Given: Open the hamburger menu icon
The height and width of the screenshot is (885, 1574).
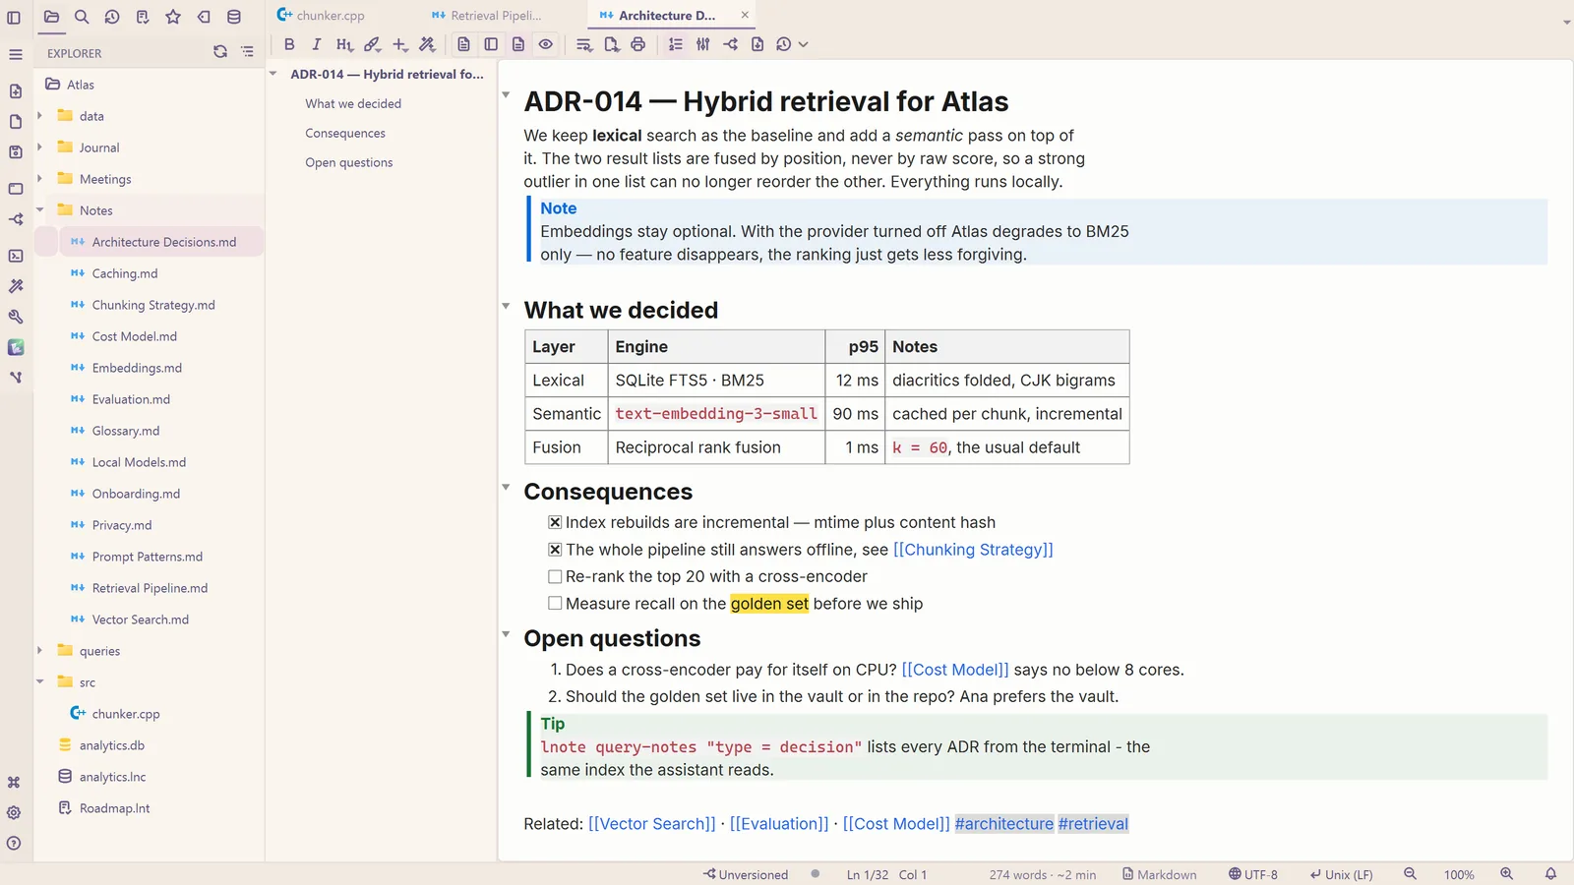Looking at the screenshot, I should point(16,54).
